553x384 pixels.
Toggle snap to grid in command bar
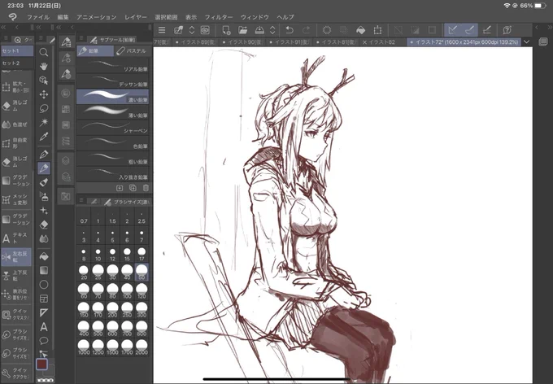pos(486,30)
